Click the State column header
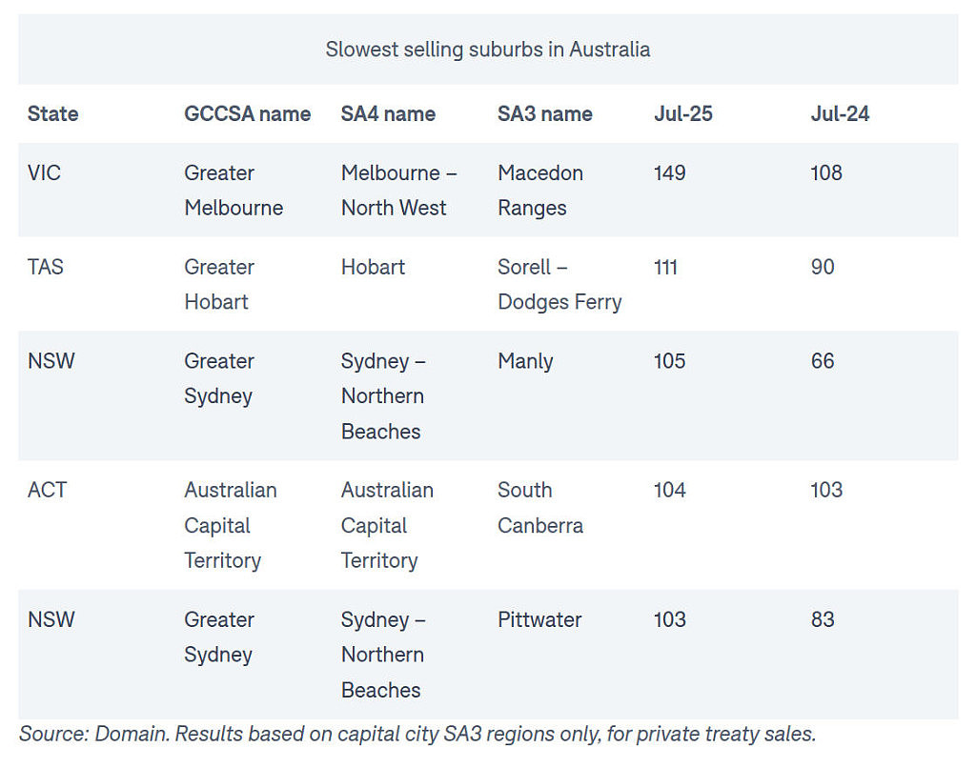The image size is (976, 768). click(x=53, y=114)
